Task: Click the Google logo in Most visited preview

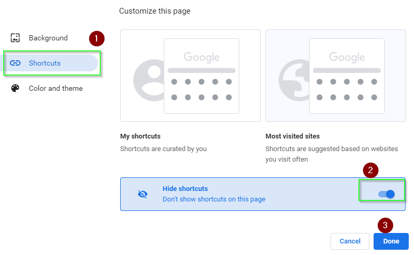Action: (x=347, y=57)
